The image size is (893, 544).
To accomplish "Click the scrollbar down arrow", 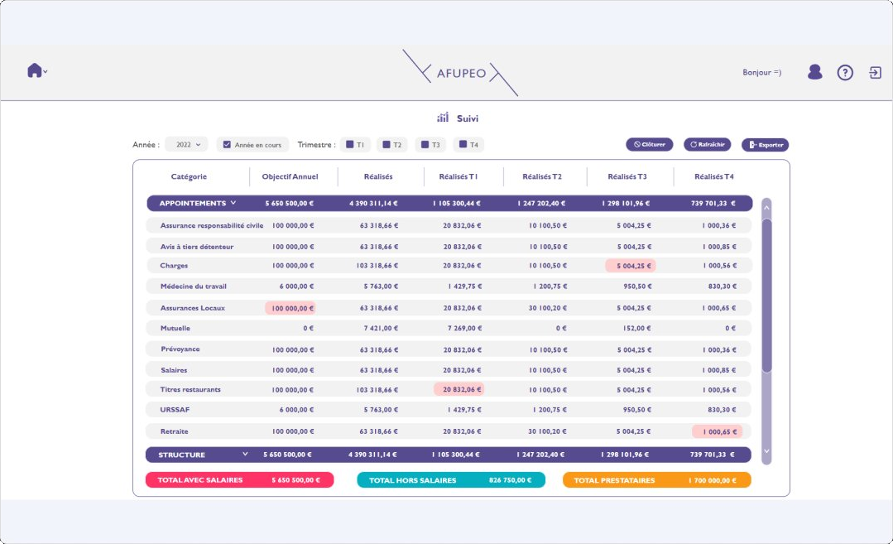I will click(766, 451).
